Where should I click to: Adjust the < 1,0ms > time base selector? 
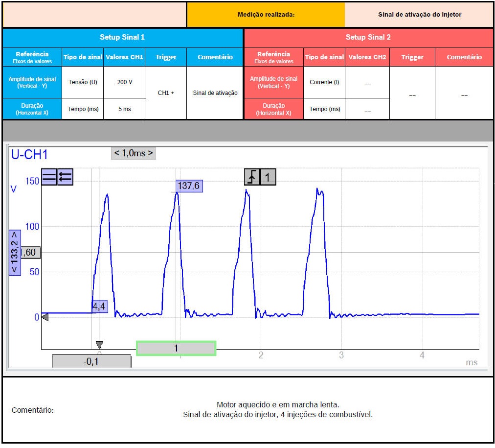(x=134, y=153)
